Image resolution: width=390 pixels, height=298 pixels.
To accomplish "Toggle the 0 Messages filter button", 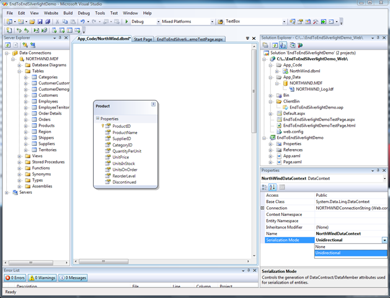I will click(73, 278).
